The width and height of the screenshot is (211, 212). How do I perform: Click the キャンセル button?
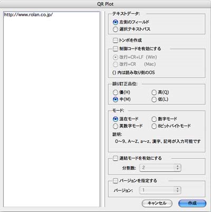click(x=157, y=204)
